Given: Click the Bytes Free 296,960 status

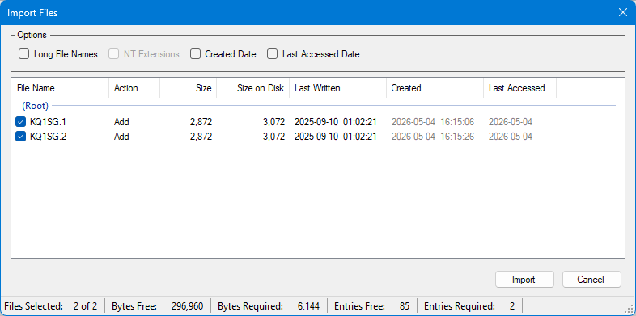Looking at the screenshot, I should click(x=157, y=305).
